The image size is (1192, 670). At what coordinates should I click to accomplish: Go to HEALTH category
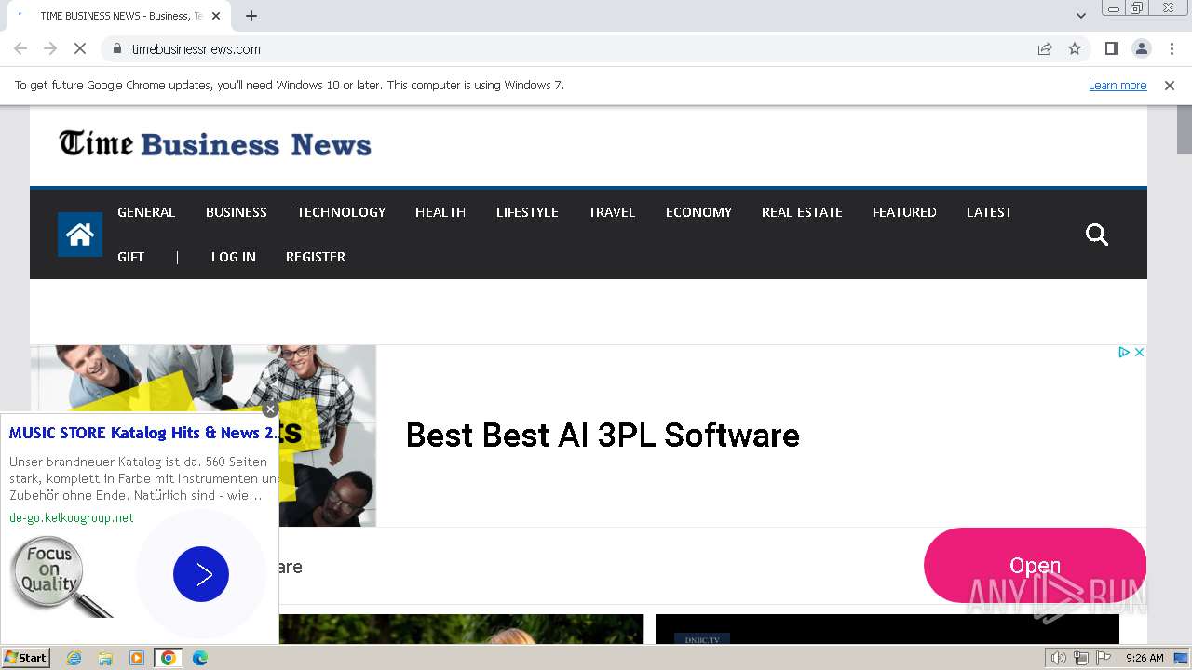[x=440, y=212]
